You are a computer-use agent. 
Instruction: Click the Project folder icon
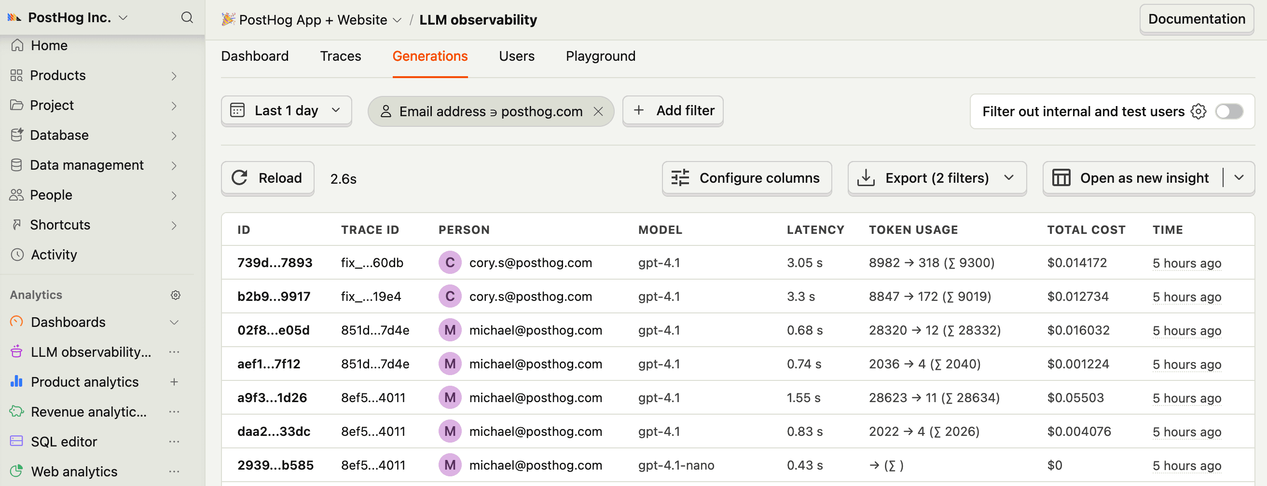17,105
